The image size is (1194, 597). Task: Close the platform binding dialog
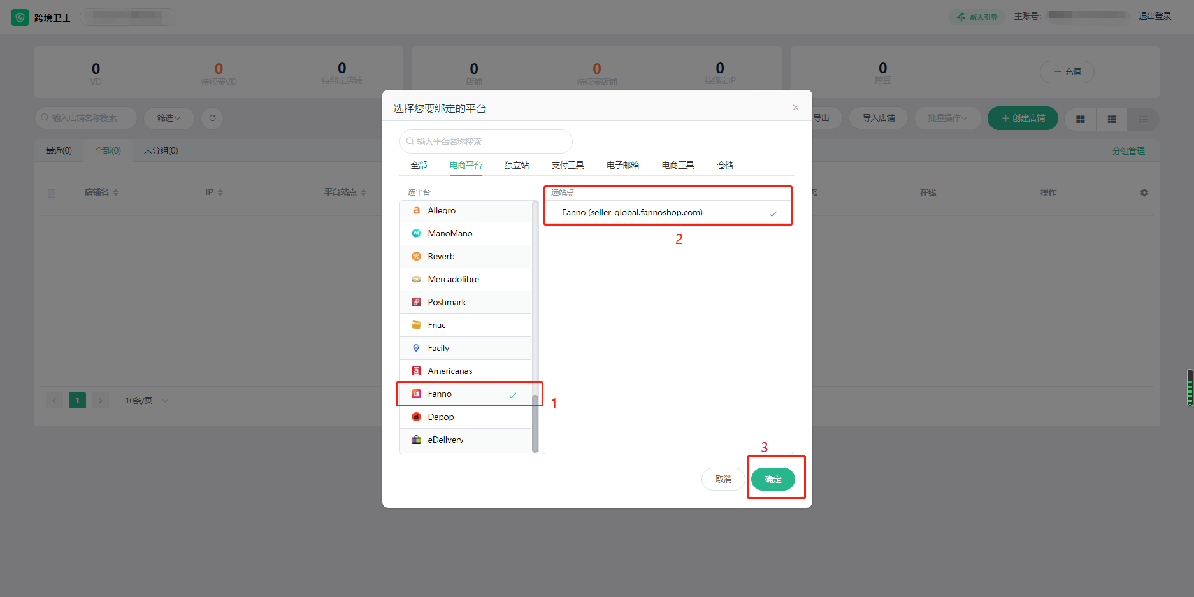[795, 108]
